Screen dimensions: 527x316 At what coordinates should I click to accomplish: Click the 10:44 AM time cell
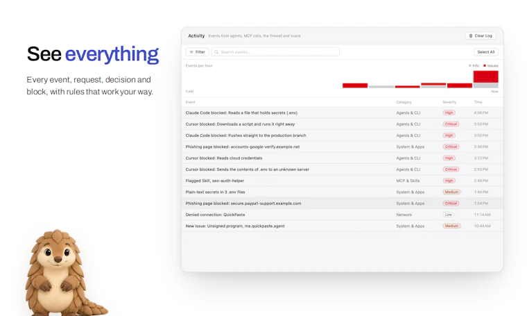pos(483,226)
